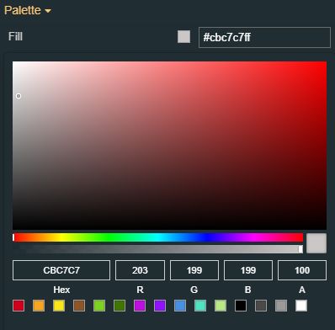This screenshot has width=335, height=330.
Task: Click the large current color preview box
Action: (x=316, y=243)
